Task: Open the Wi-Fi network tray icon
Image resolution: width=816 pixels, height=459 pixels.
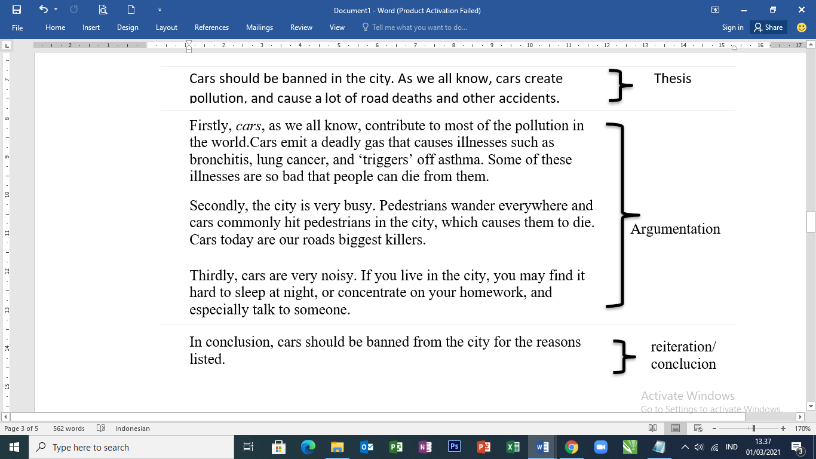Action: point(714,447)
